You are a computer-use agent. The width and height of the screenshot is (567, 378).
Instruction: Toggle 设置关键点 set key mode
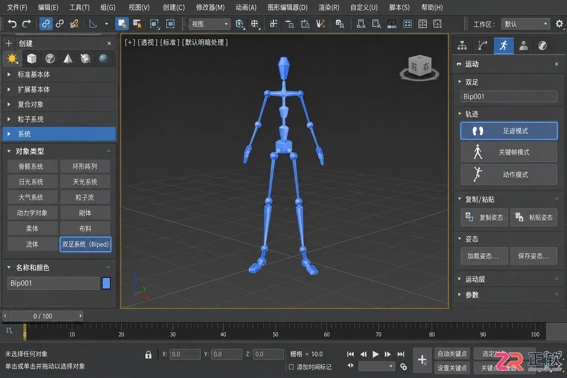point(452,368)
